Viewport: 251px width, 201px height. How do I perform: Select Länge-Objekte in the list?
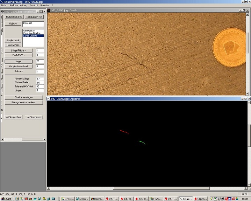(33, 36)
